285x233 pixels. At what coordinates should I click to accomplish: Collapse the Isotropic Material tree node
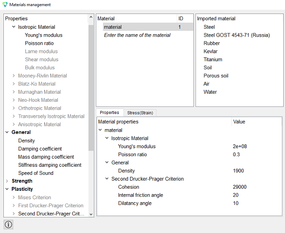pos(13,27)
